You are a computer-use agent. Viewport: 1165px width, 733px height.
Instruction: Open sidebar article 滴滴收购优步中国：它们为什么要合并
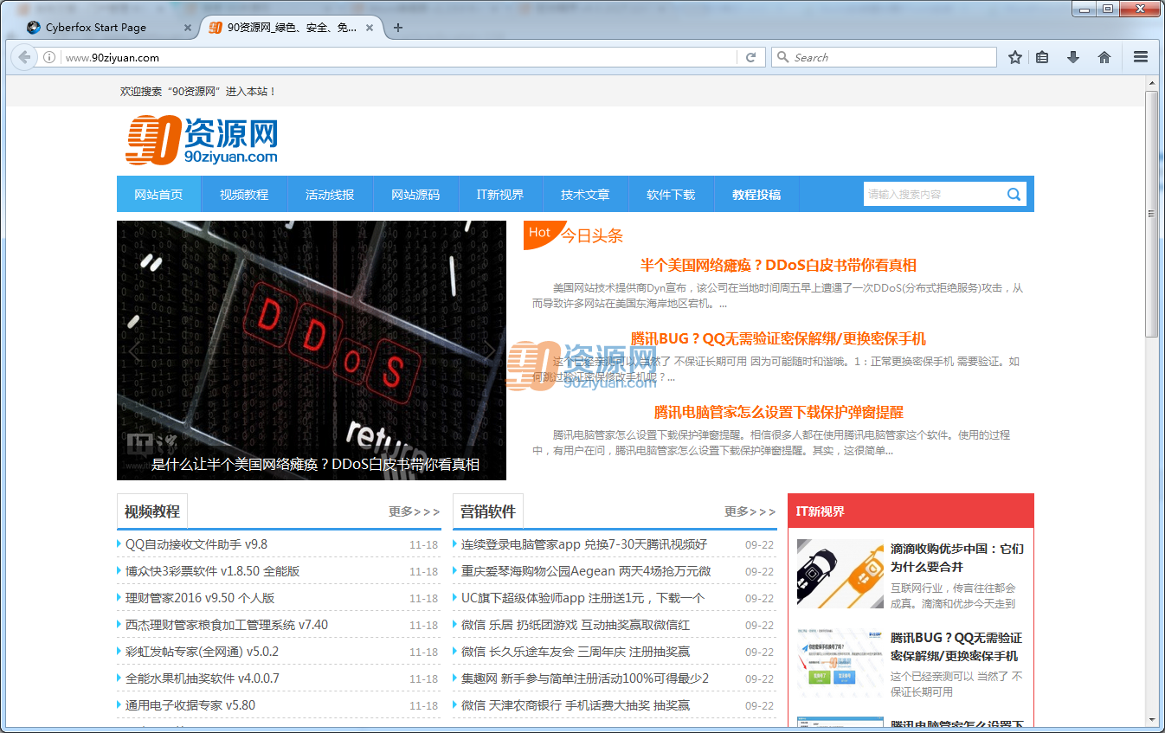tap(957, 557)
